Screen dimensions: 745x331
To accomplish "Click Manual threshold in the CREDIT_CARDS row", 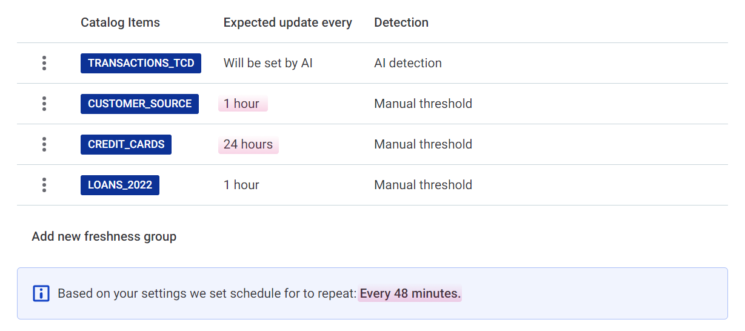I will 423,144.
